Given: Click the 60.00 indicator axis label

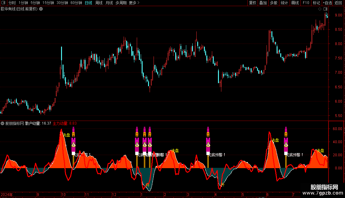Looking at the screenshot, I should [x=337, y=129].
